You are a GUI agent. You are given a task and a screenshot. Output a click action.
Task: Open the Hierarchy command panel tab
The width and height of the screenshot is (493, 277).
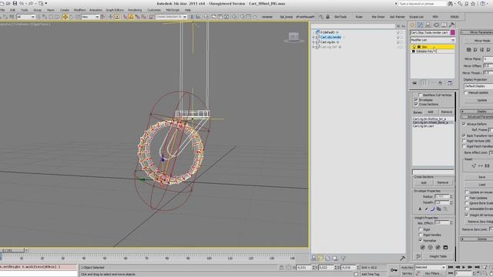(x=428, y=25)
